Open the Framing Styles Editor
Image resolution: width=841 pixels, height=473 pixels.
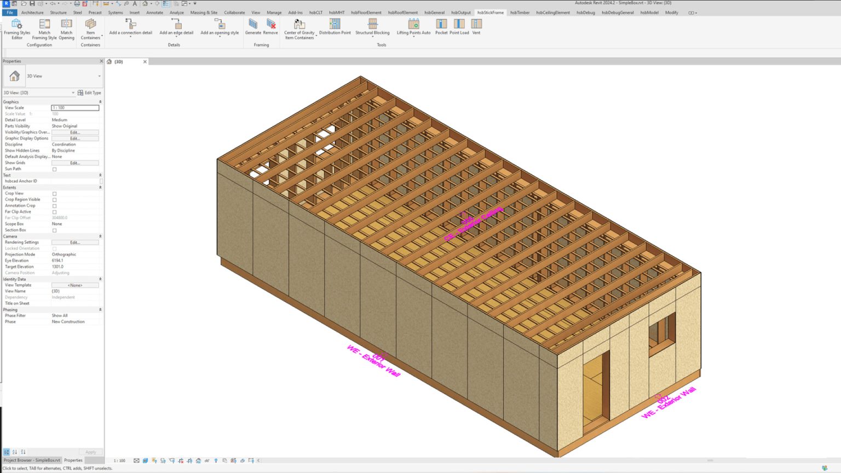click(16, 27)
